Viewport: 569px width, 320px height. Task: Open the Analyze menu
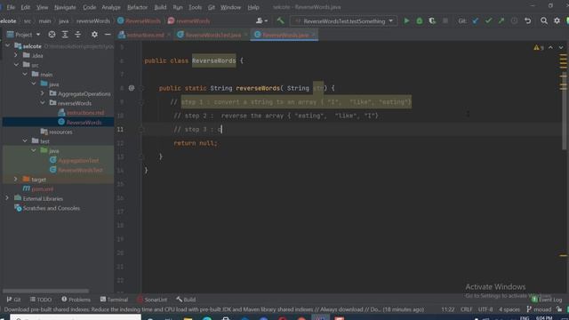click(x=110, y=7)
